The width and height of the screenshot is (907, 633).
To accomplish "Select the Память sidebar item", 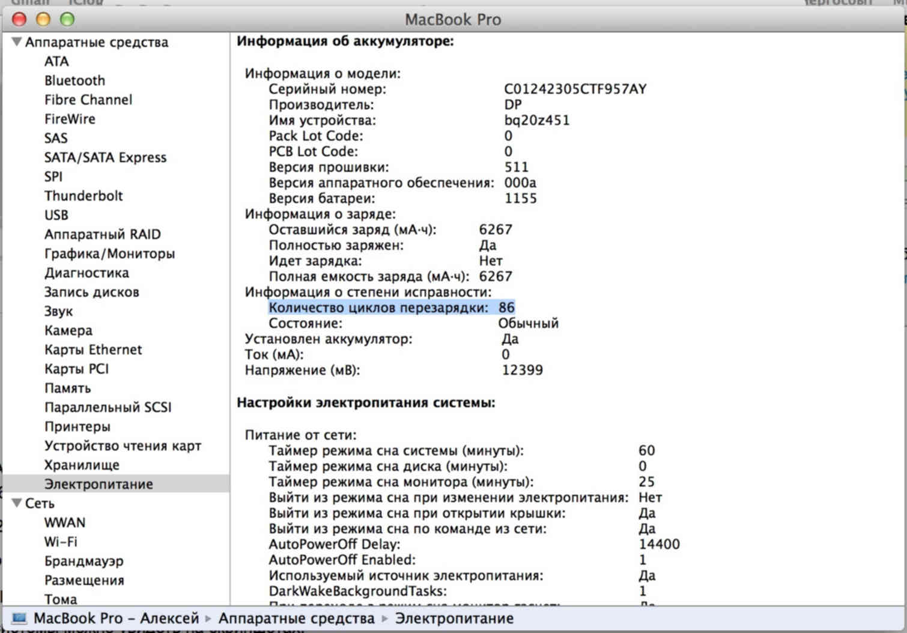I will point(67,388).
